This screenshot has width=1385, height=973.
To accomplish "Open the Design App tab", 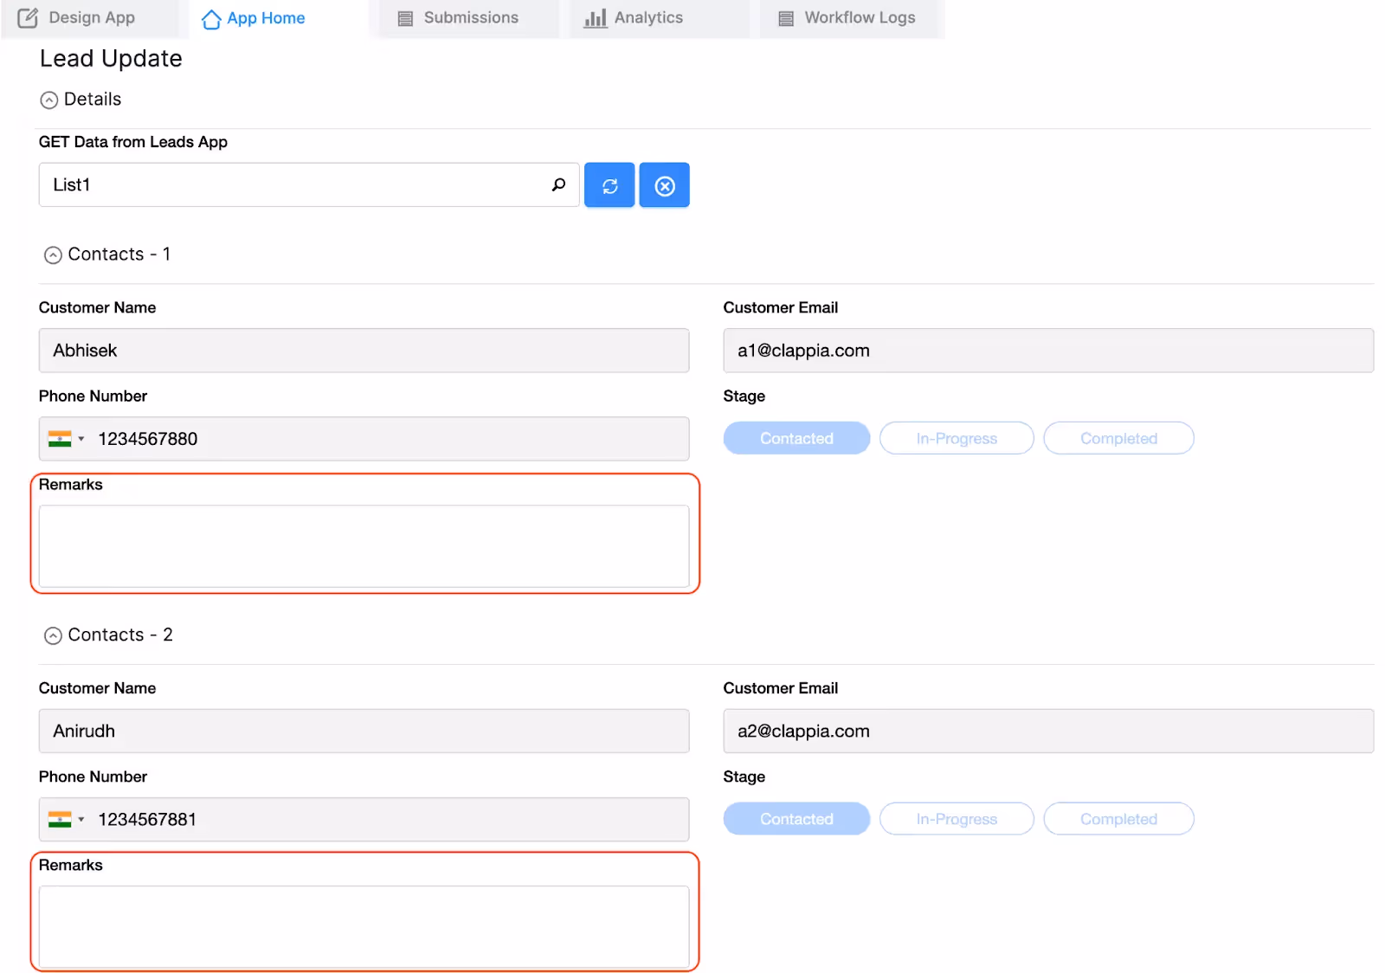I will 90,18.
